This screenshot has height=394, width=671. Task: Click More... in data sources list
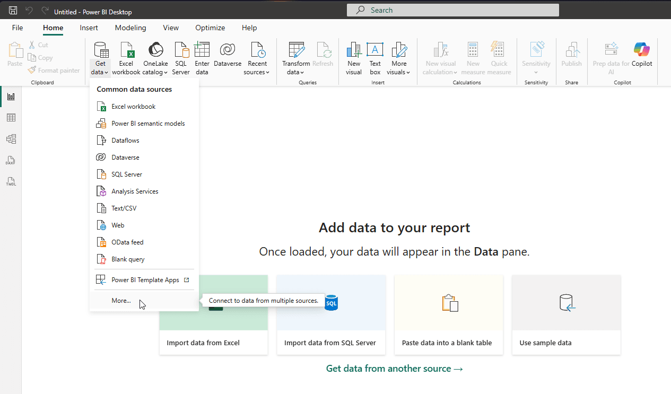point(144,301)
